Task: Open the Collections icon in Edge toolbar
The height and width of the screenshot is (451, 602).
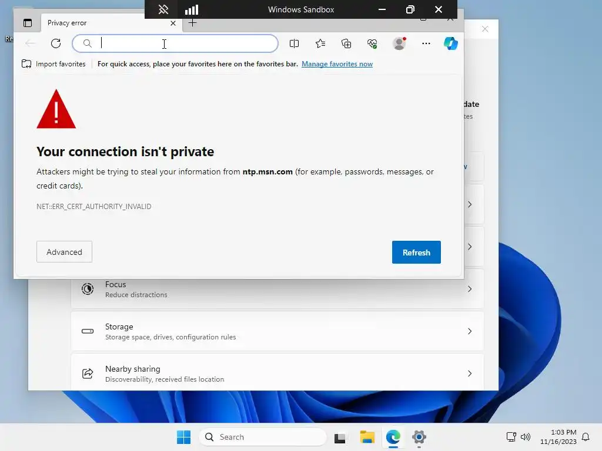Action: click(346, 43)
